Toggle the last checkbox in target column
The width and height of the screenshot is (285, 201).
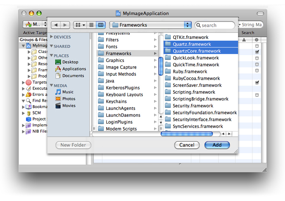257,95
